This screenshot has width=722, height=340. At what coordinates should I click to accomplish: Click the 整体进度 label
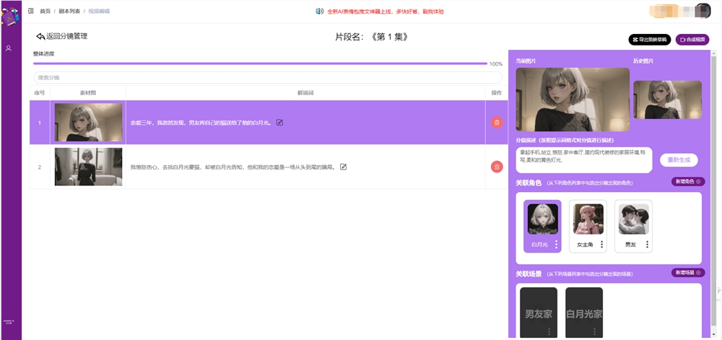tap(44, 54)
